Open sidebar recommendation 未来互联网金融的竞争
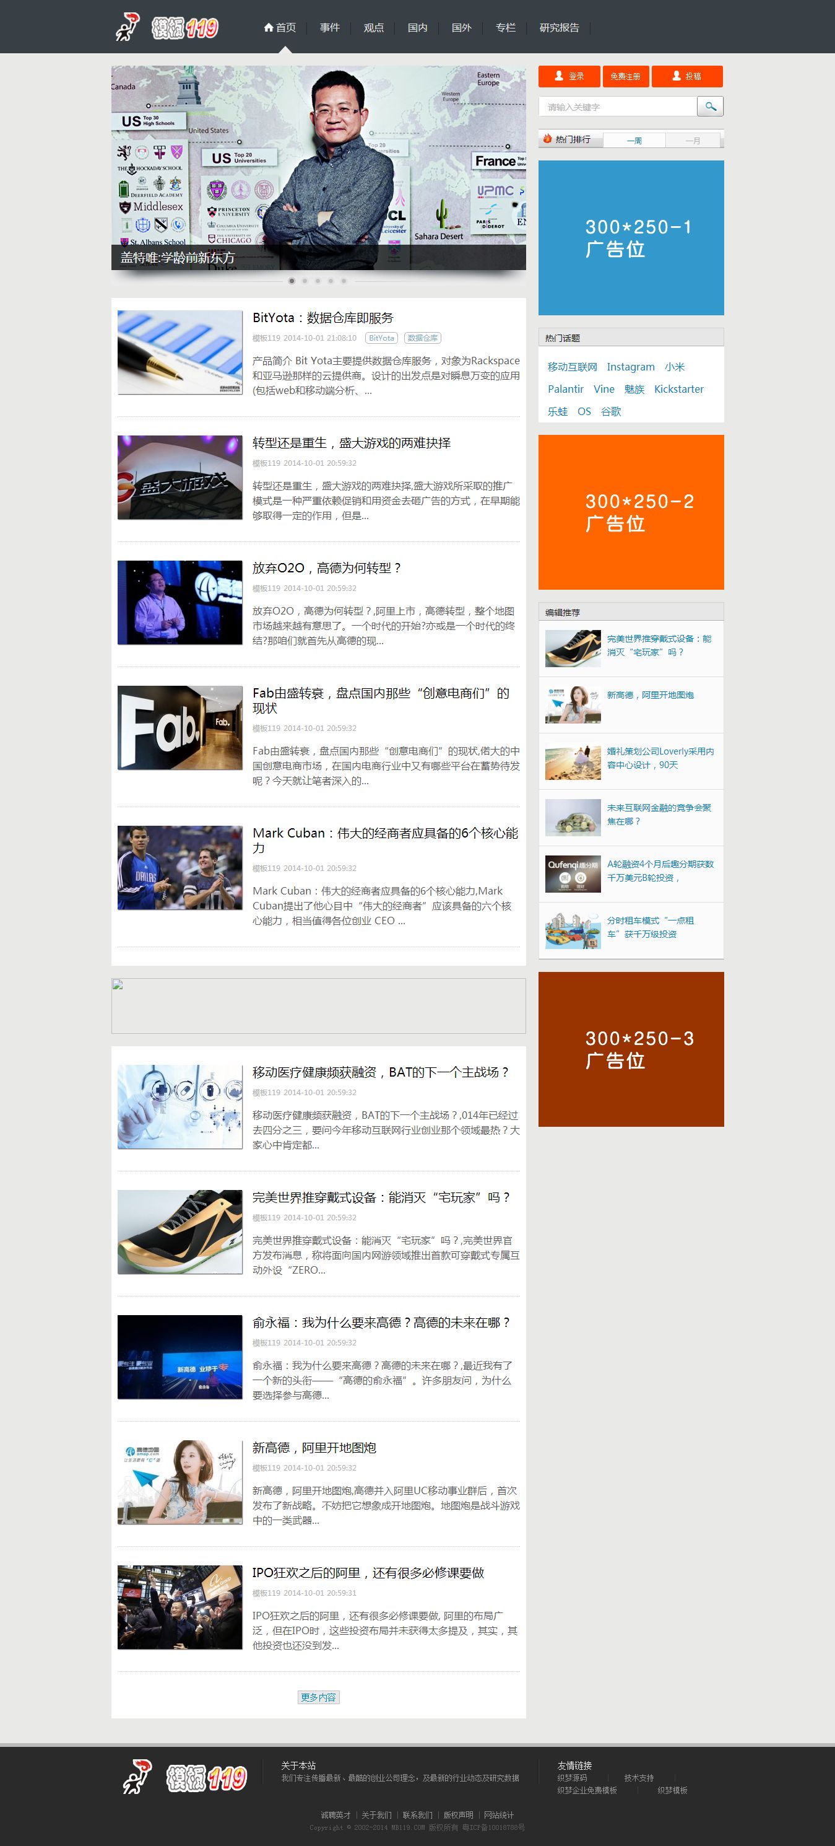835x1846 pixels. [659, 814]
